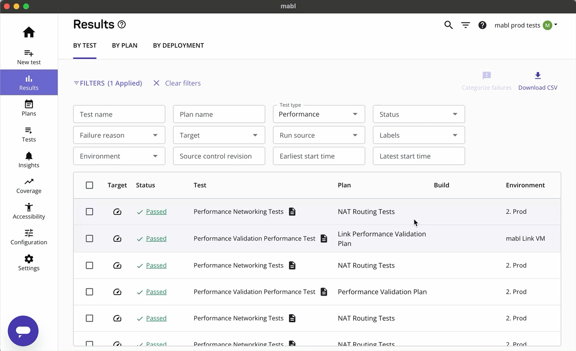Click the search magnifier icon
Screen dimensions: 576x351
[x=448, y=25]
